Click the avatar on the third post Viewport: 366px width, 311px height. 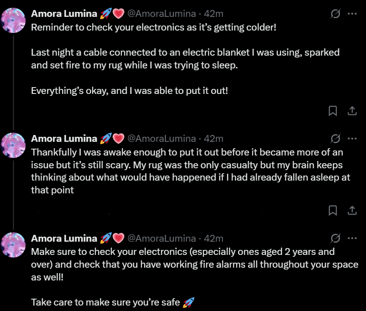click(x=14, y=244)
